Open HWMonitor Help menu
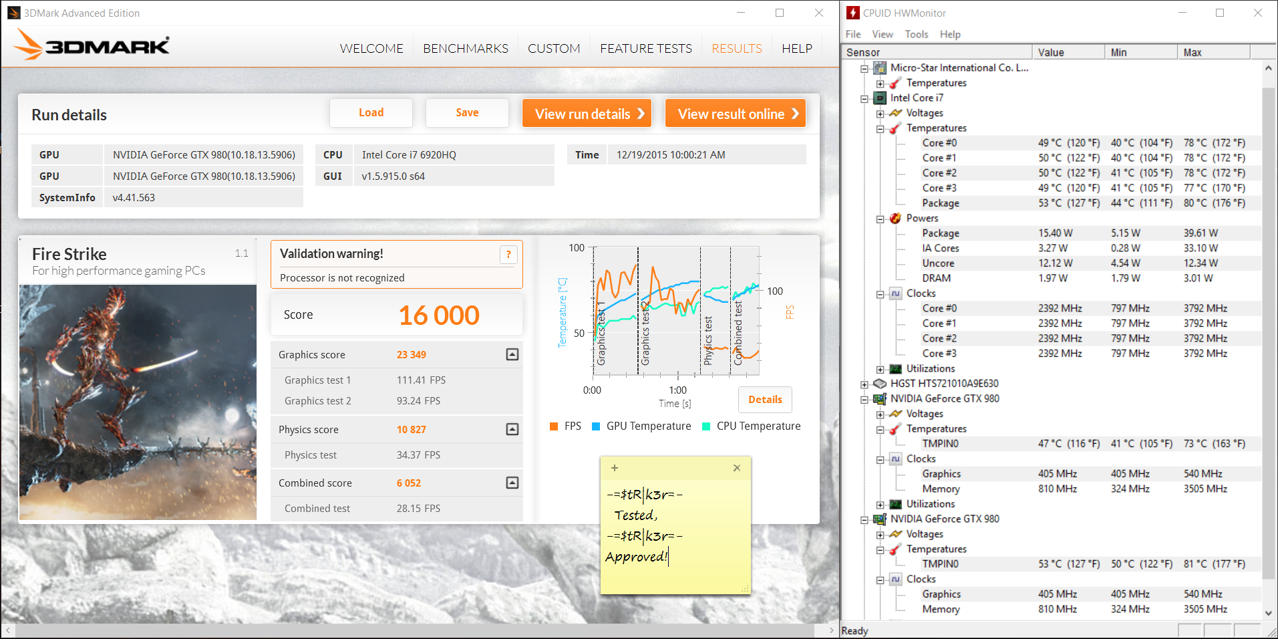The width and height of the screenshot is (1278, 639). pos(950,34)
